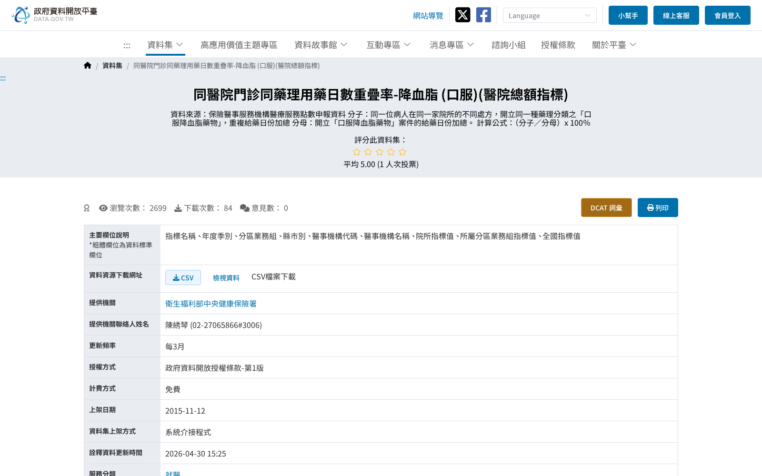Viewport: 762px width, 476px height.
Task: Rate dataset one star
Action: click(x=357, y=152)
